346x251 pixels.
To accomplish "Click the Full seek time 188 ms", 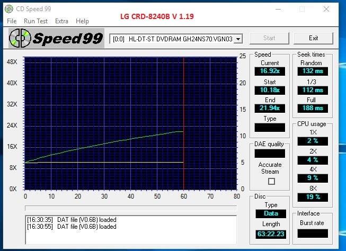I will pos(313,108).
